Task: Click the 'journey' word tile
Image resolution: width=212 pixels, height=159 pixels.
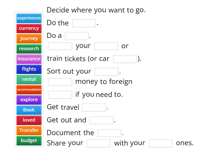Action: tap(29, 38)
